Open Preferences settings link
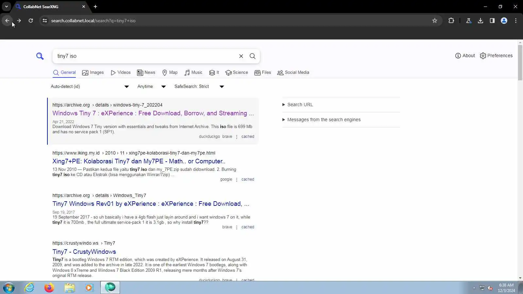The image size is (523, 294). (496, 56)
